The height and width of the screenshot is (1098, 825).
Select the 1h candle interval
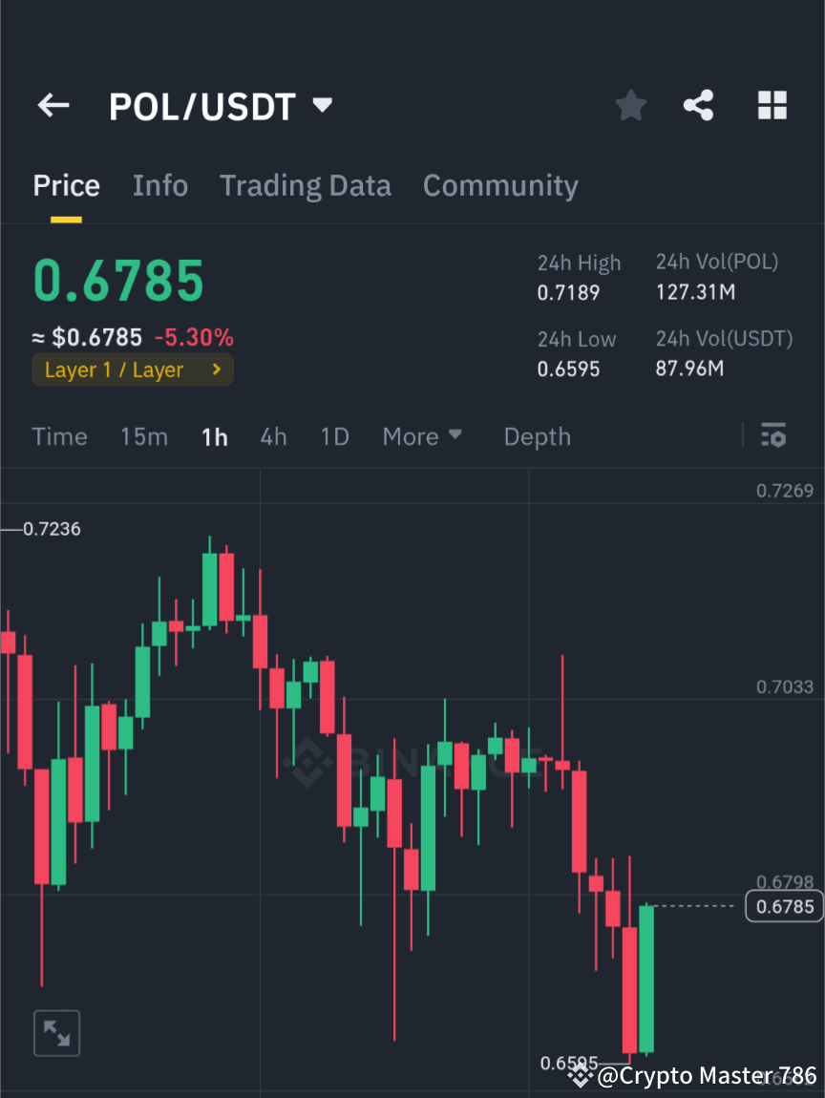click(x=214, y=435)
